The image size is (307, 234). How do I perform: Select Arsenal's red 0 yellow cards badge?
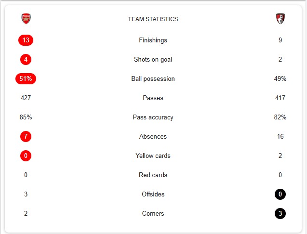pos(26,156)
